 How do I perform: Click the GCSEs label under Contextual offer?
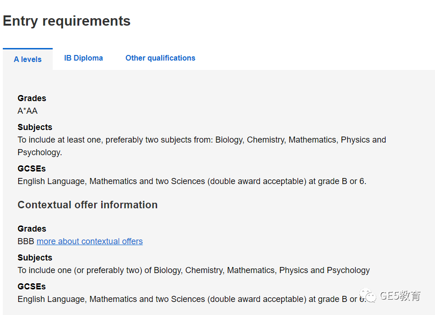[32, 287]
